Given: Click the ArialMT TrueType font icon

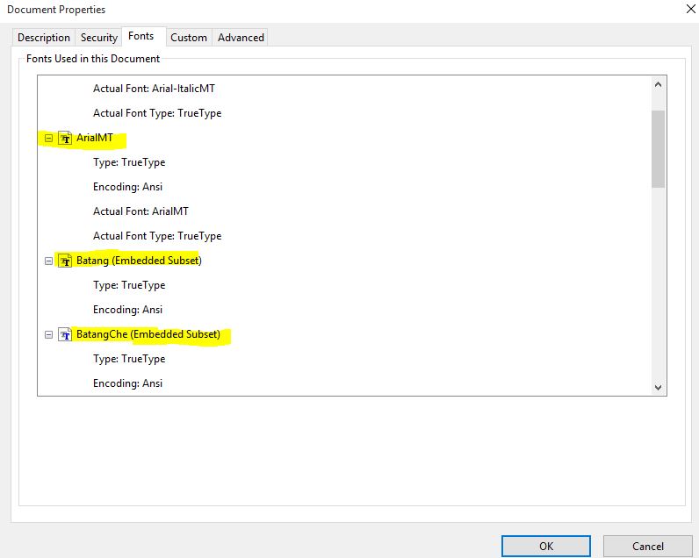Looking at the screenshot, I should [x=65, y=138].
